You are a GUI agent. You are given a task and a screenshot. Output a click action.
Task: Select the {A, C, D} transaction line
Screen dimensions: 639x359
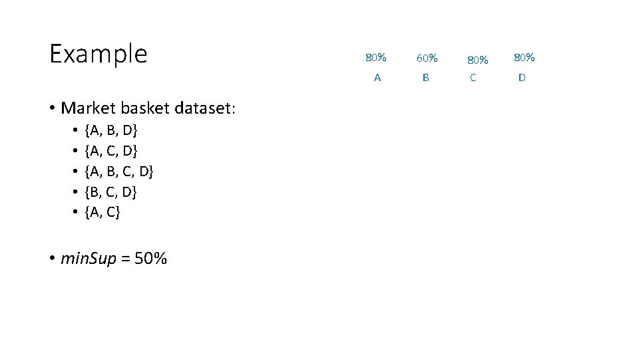tap(111, 150)
